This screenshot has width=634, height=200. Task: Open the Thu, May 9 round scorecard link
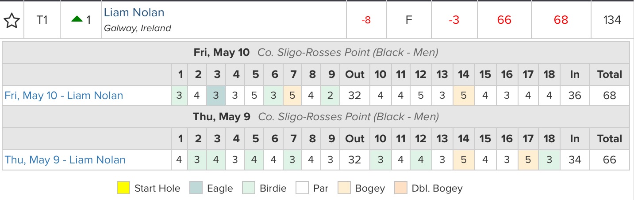tap(65, 160)
